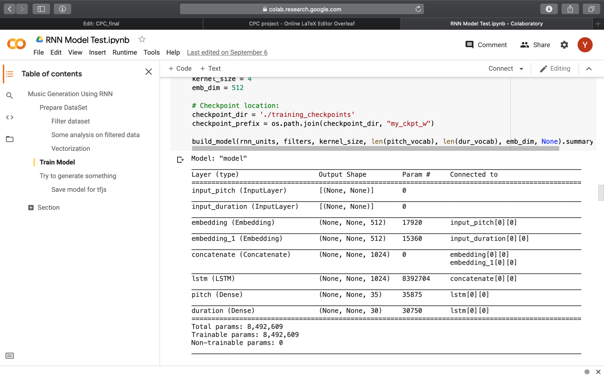Open the command palette icon at bottom left

(x=10, y=355)
